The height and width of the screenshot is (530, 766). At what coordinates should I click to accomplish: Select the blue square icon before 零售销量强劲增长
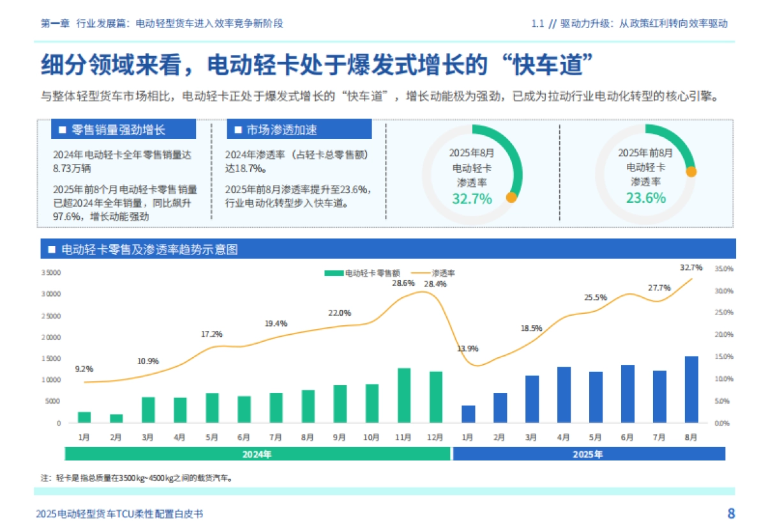(x=62, y=129)
